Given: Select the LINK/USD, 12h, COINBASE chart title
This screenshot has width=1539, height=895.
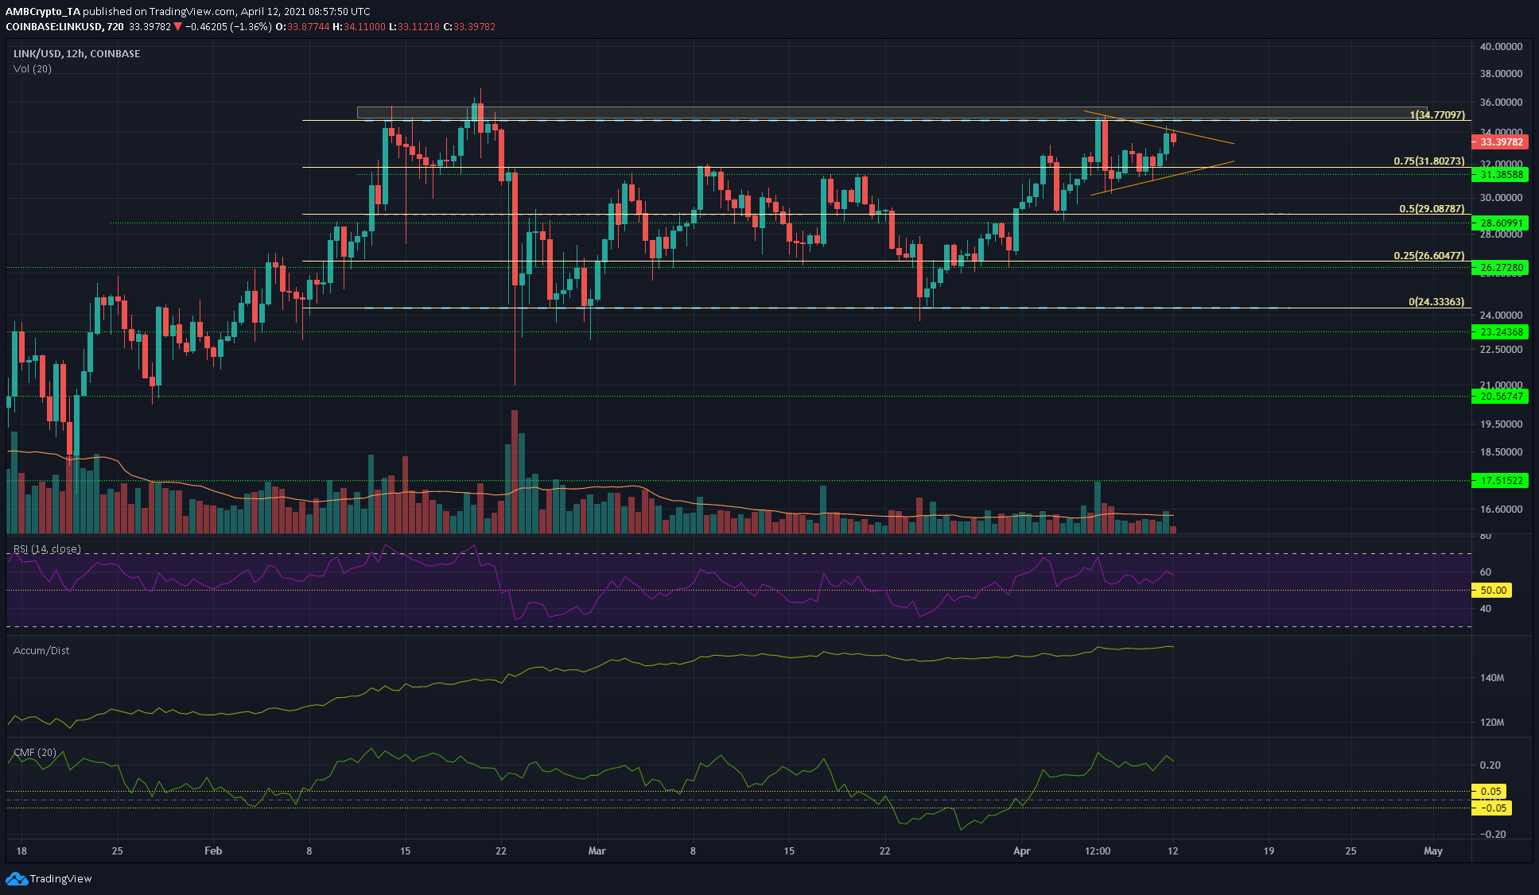Looking at the screenshot, I should (77, 53).
